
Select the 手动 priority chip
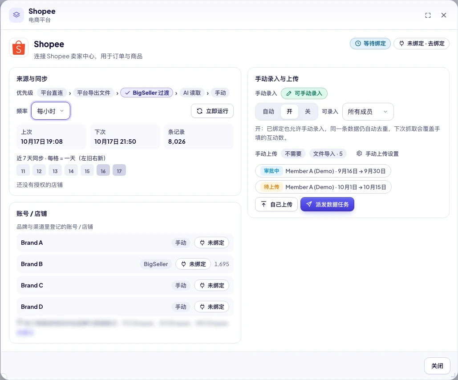pyautogui.click(x=220, y=93)
